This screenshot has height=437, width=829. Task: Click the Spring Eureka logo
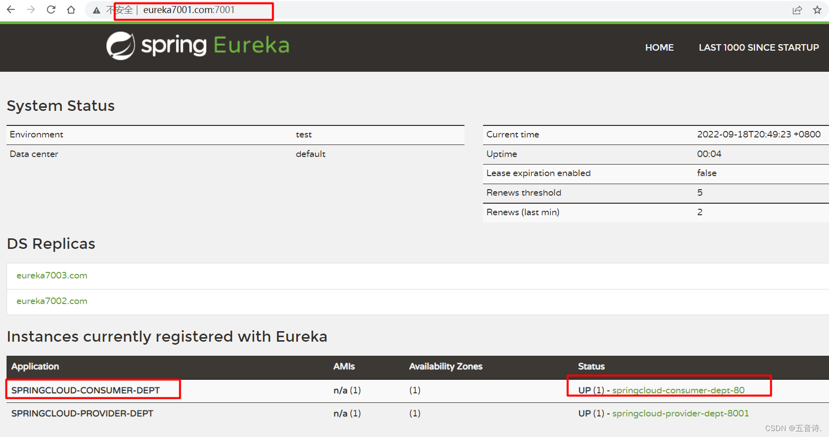point(198,46)
